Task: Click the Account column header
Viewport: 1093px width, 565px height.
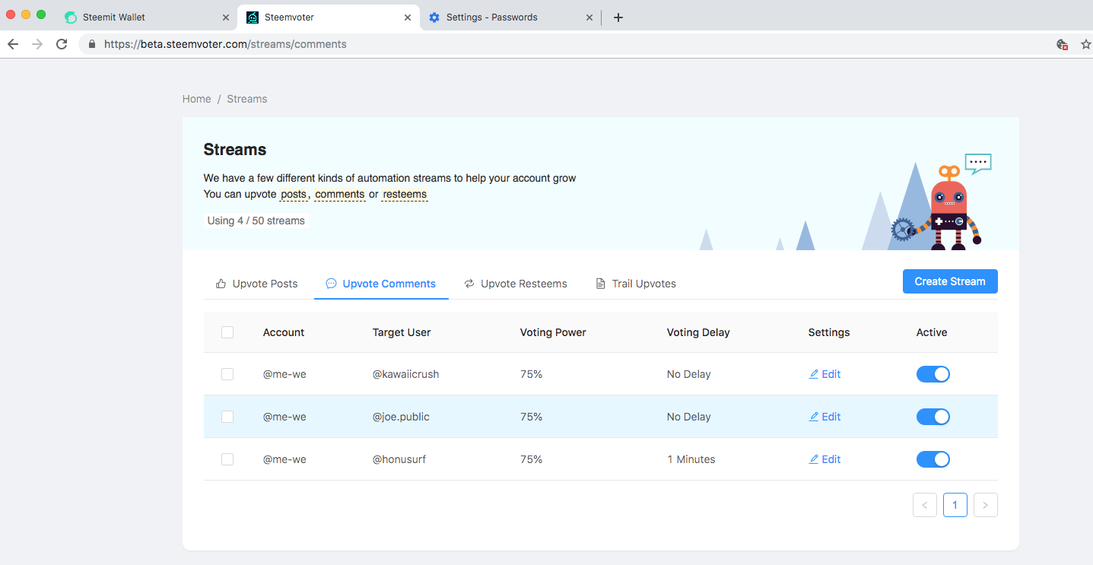Action: [x=284, y=332]
